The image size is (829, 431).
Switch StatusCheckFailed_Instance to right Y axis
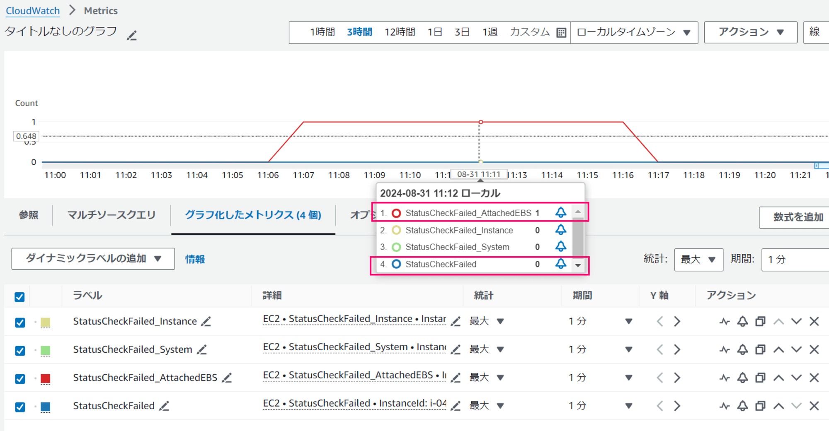(x=677, y=321)
